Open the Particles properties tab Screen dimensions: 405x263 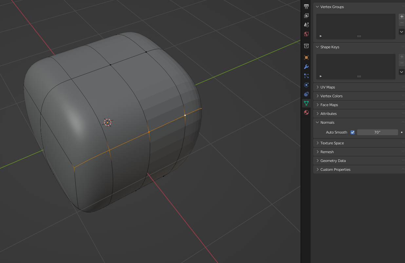point(306,76)
